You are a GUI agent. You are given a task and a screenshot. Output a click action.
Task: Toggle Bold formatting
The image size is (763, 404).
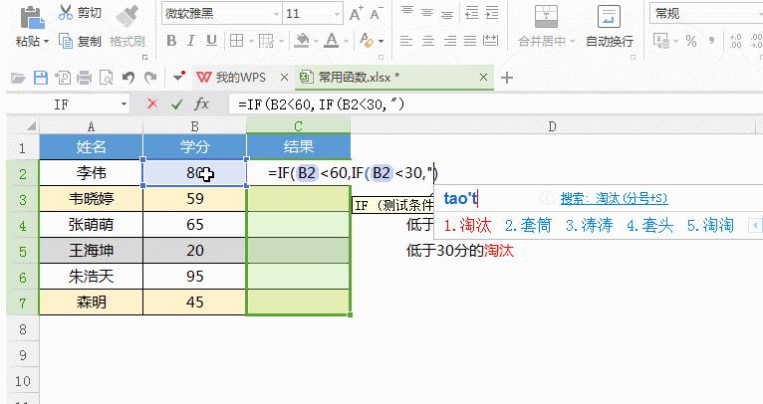[171, 41]
